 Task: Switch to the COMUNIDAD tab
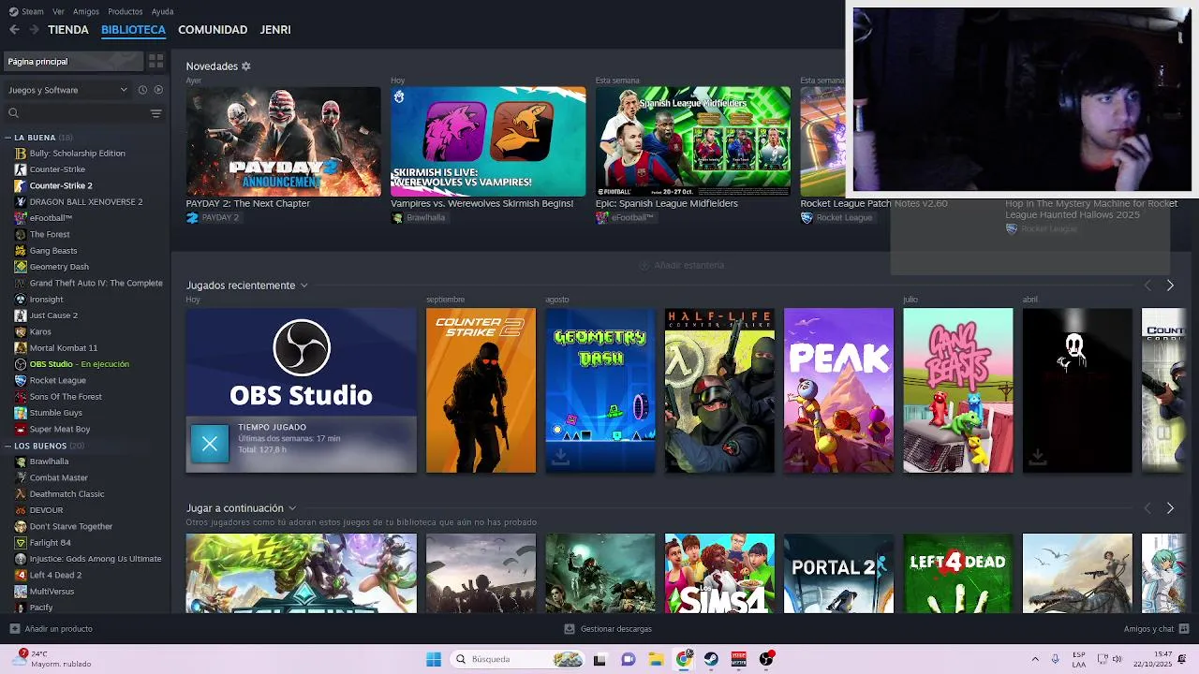pyautogui.click(x=213, y=30)
